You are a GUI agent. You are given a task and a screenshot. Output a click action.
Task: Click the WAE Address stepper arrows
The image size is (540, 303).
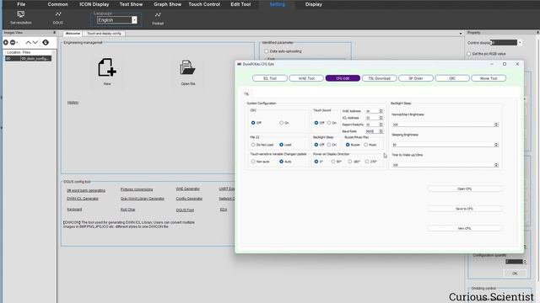(x=381, y=111)
